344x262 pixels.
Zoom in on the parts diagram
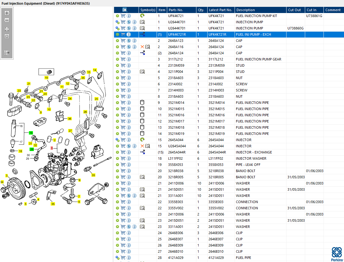pyautogui.click(x=7, y=13)
